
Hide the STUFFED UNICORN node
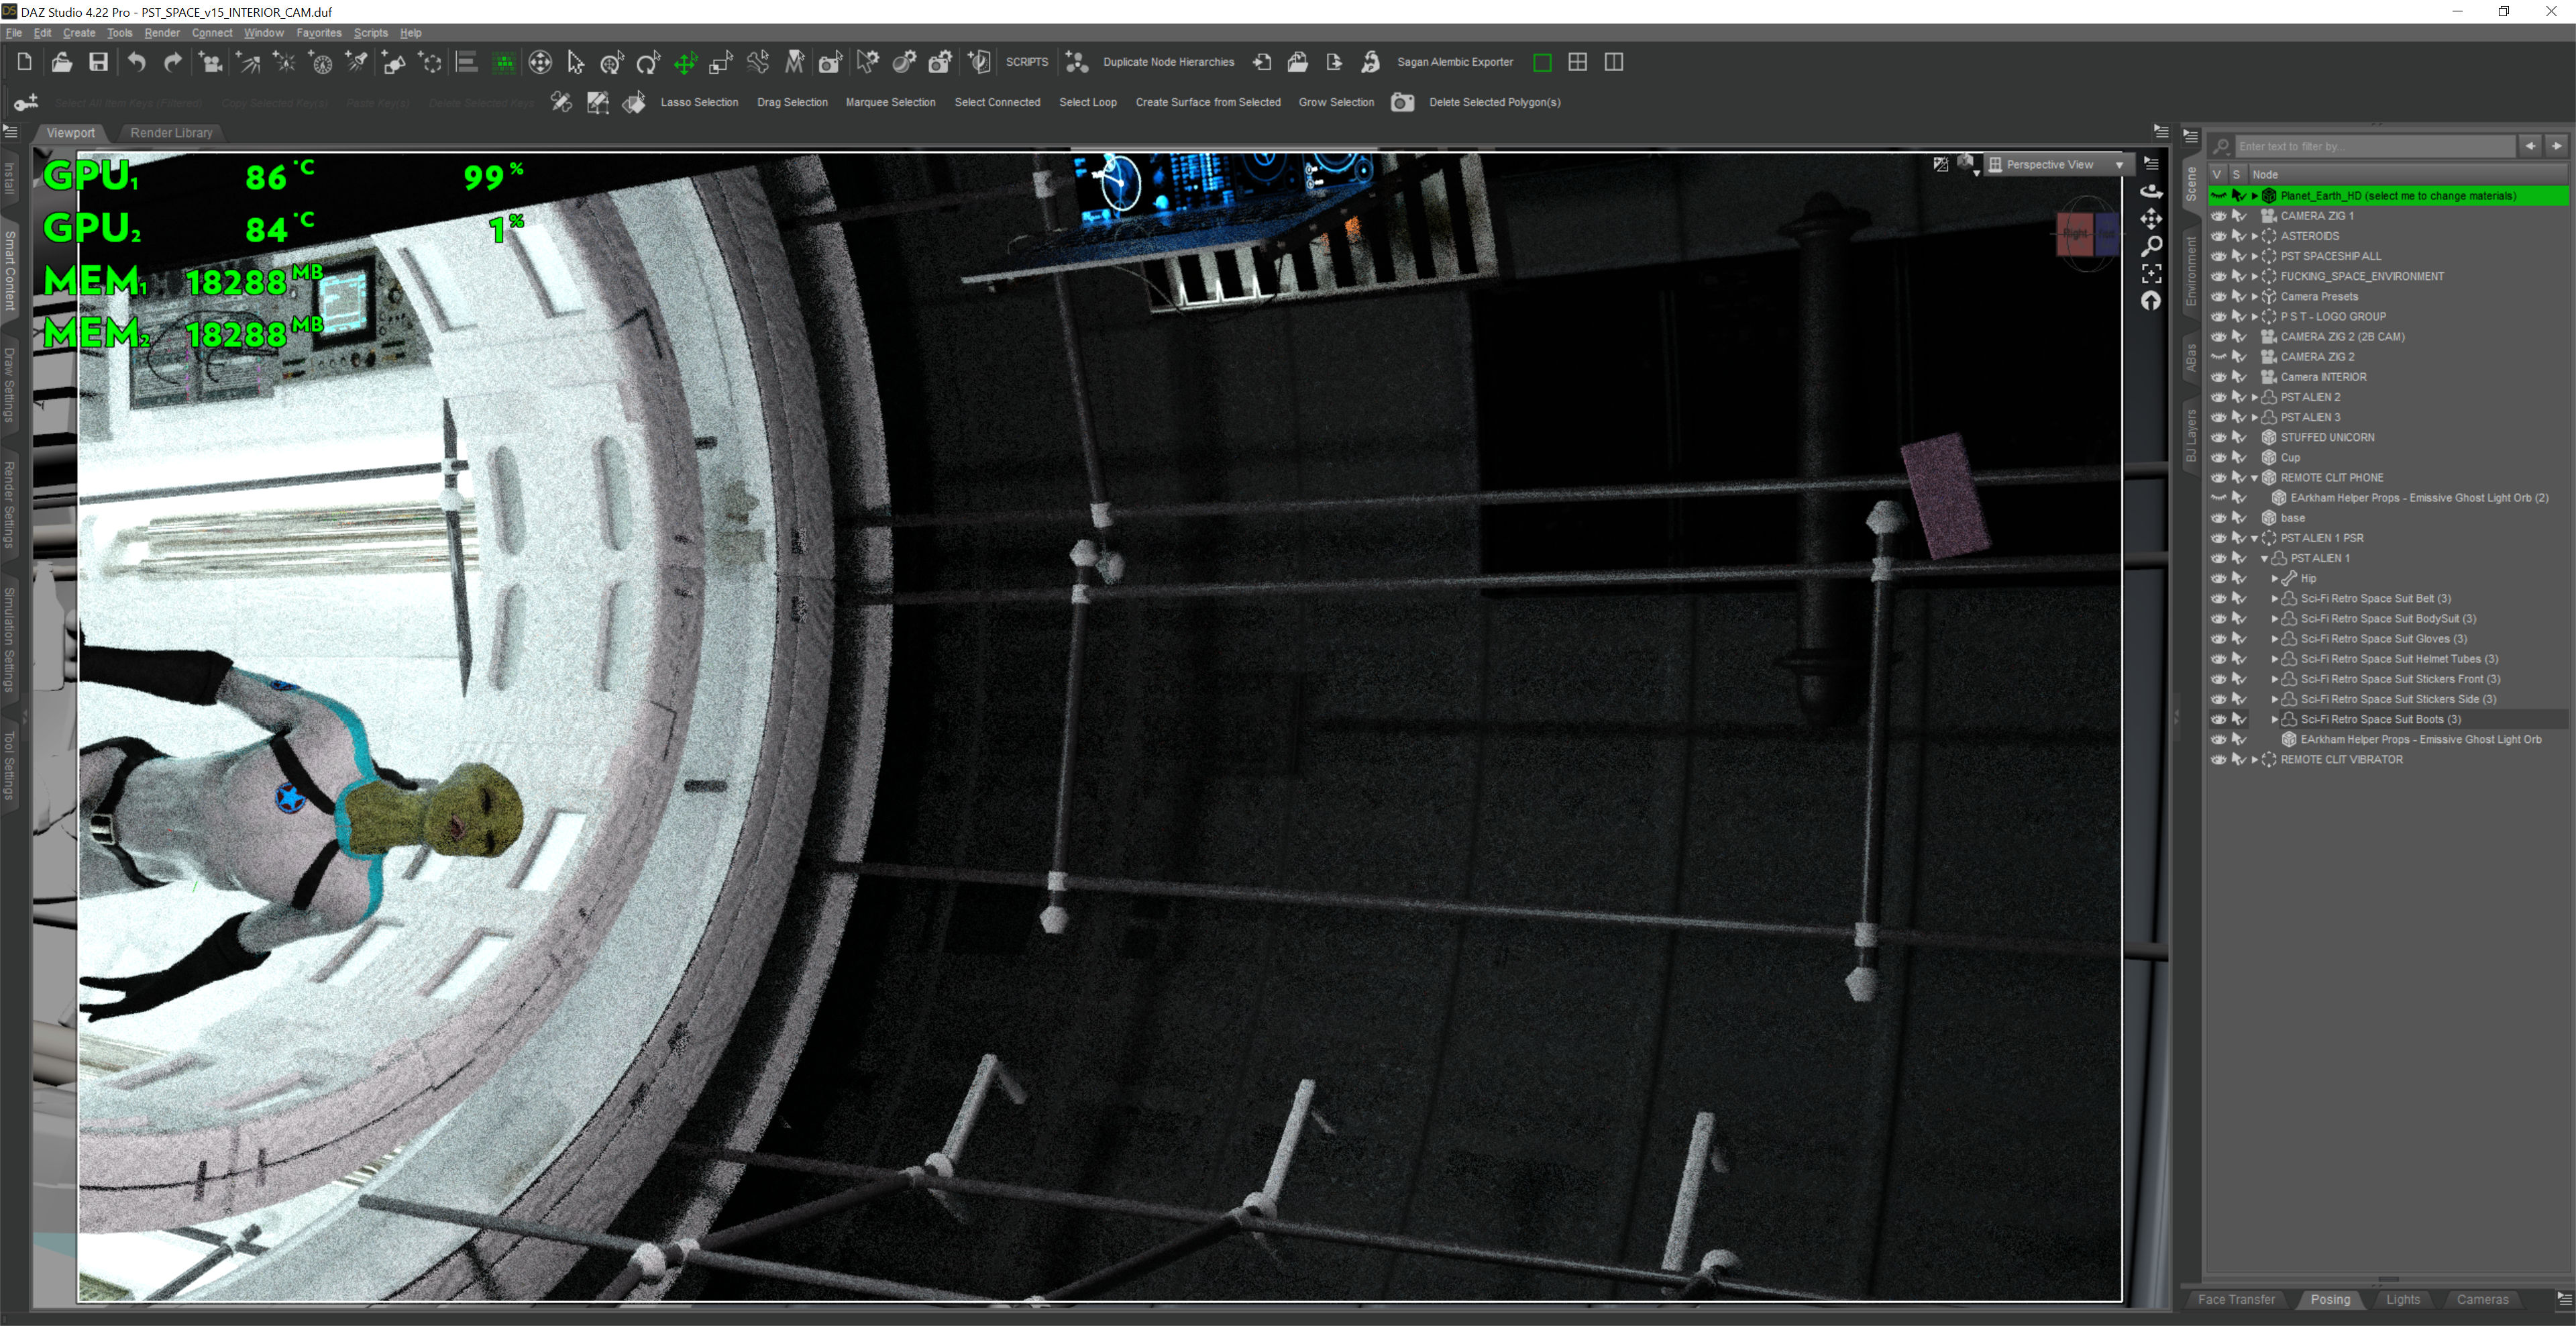click(2218, 437)
